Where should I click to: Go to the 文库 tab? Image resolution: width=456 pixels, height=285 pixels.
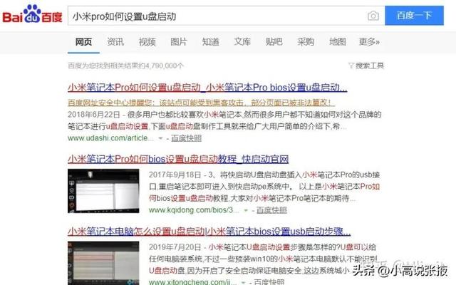(x=242, y=42)
